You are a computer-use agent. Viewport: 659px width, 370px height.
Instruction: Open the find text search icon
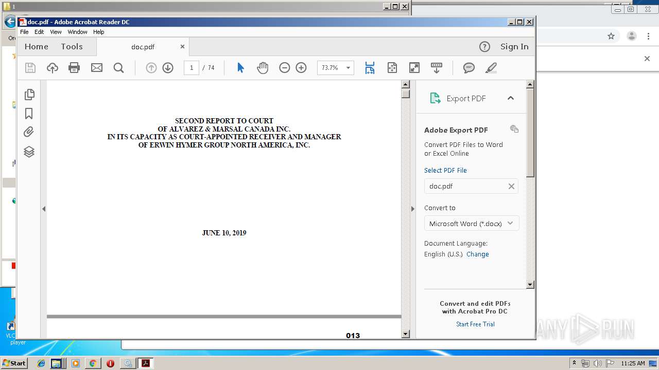118,68
